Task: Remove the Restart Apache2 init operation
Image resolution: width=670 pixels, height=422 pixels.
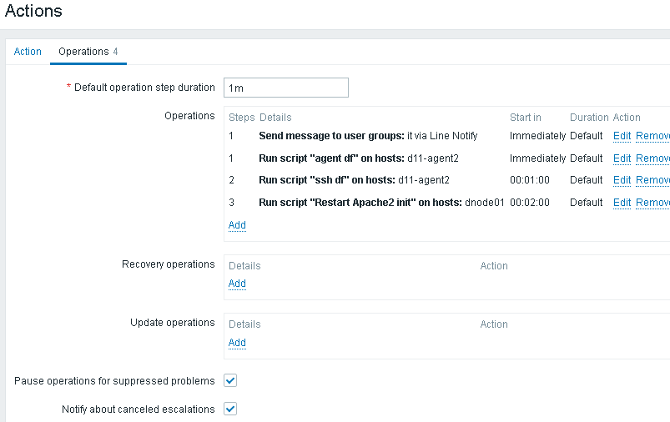Action: tap(652, 203)
